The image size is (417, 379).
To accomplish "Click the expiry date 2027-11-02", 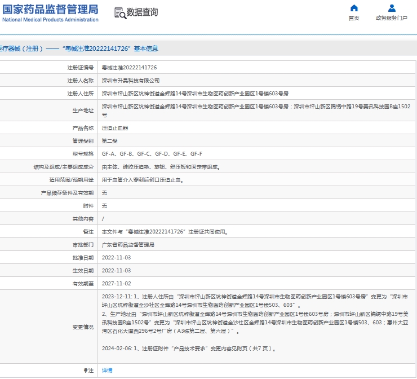I will [116, 284].
